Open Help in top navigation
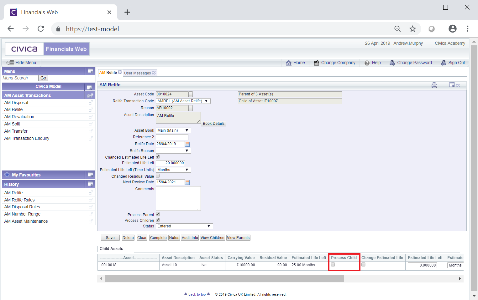Image resolution: width=478 pixels, height=300 pixels. [x=373, y=63]
